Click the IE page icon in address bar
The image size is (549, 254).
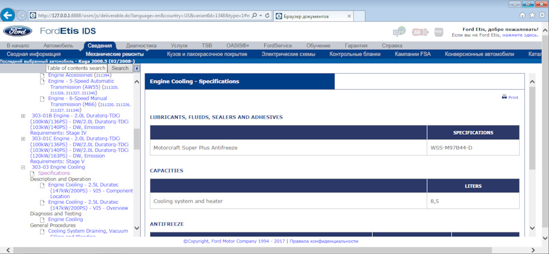[x=33, y=16]
